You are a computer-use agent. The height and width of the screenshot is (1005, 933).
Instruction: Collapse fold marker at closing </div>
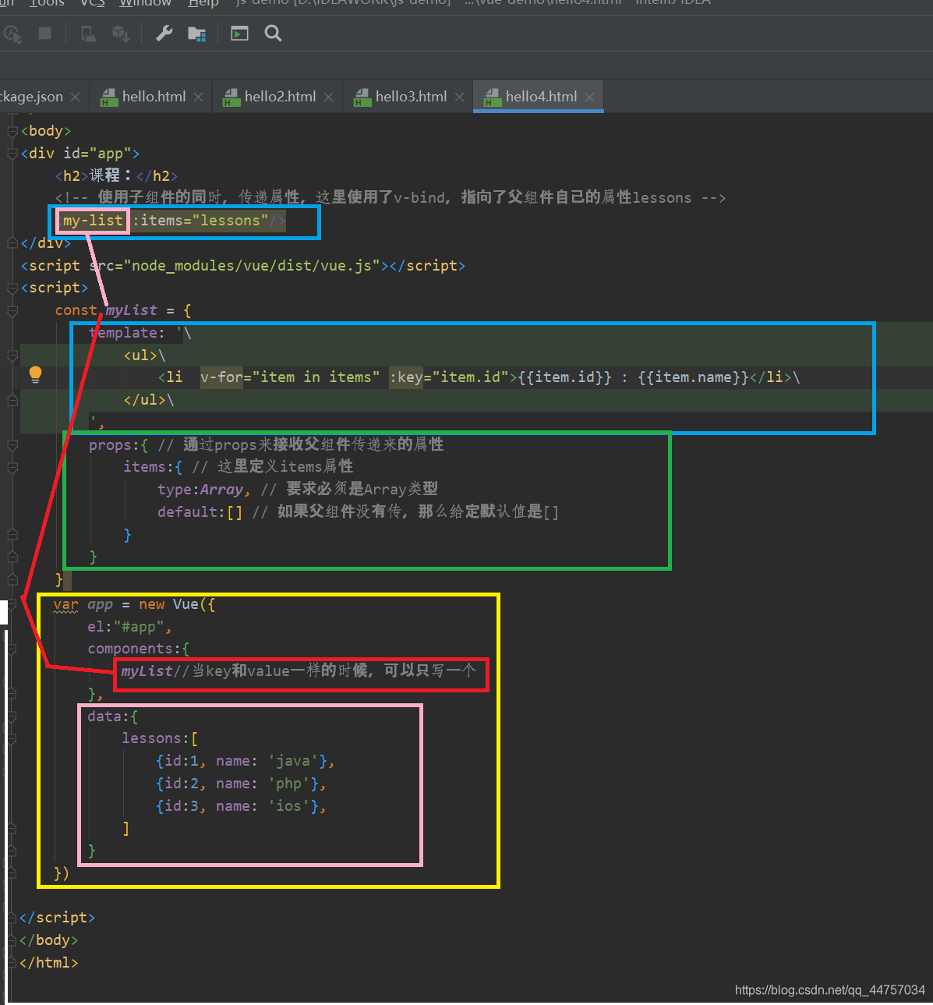coord(12,243)
